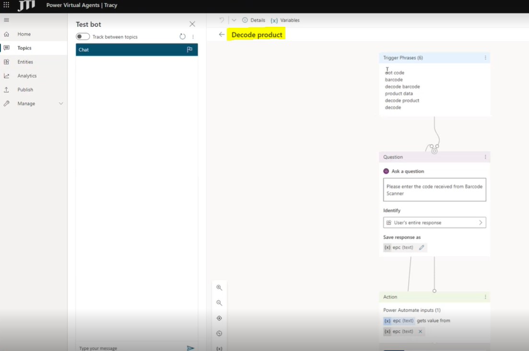Viewport: 529px width, 351px height.
Task: Click the canvas variables {x} icon
Action: [x=219, y=348]
